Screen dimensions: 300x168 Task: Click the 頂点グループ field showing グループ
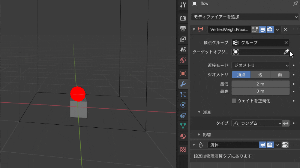point(260,43)
